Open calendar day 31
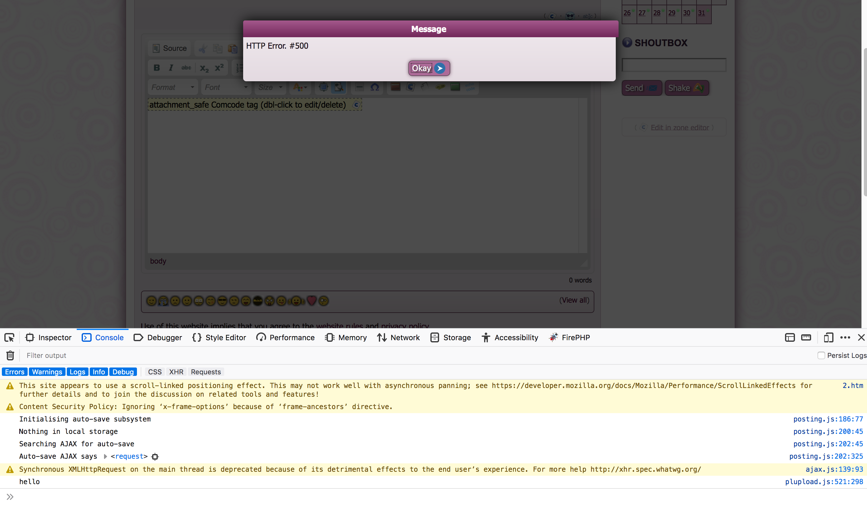Viewport: 867px width, 508px height. 701,13
